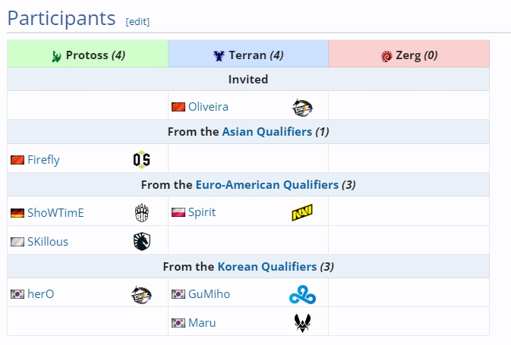Click the team logo beside ShoWTimE

(x=141, y=212)
